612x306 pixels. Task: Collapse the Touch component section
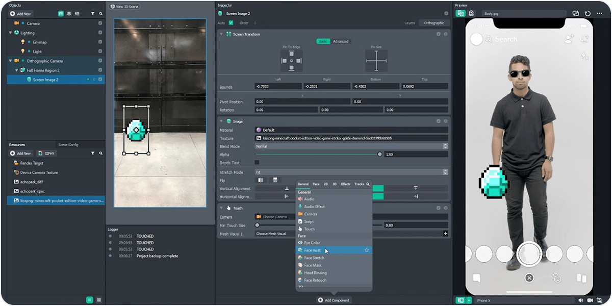(221, 208)
